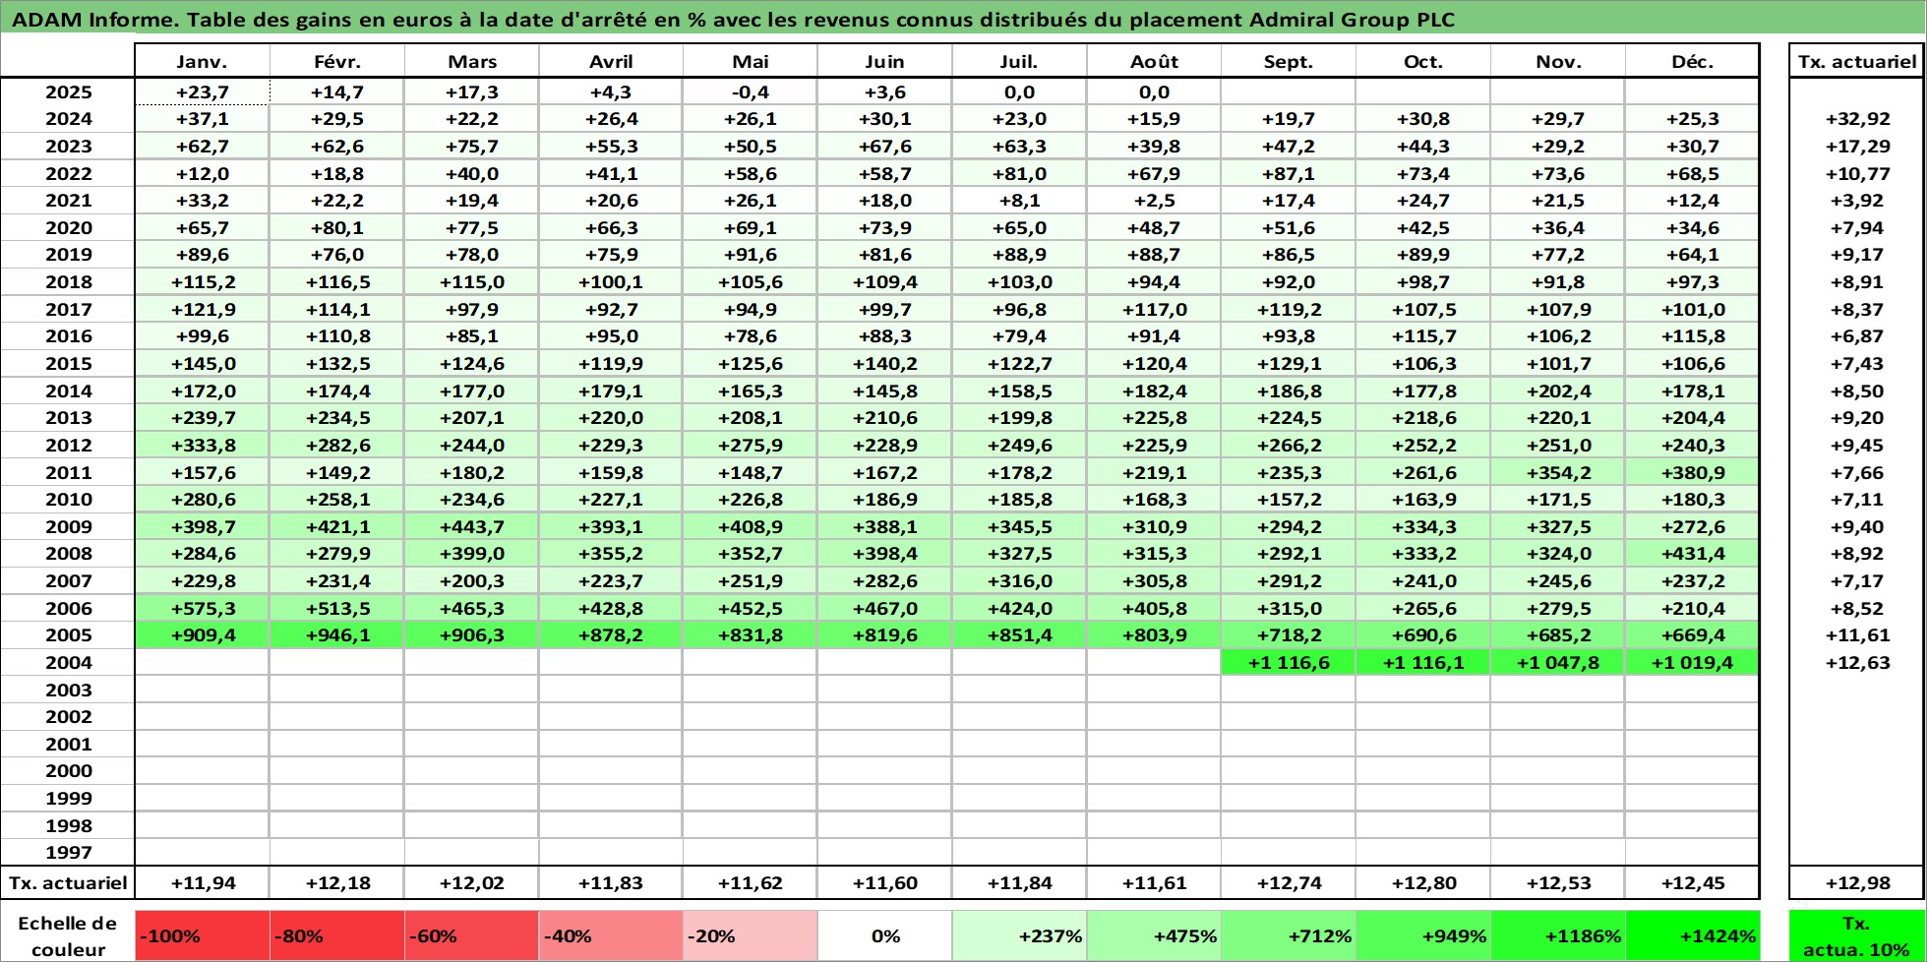The image size is (1927, 962).
Task: Click the Avril column header
Action: coord(611,61)
